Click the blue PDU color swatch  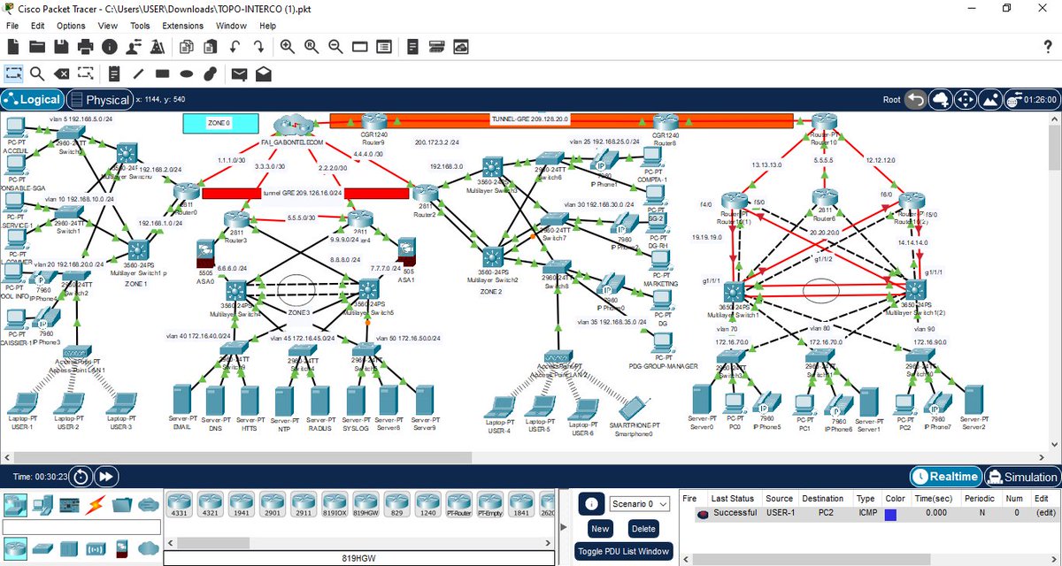click(x=891, y=514)
